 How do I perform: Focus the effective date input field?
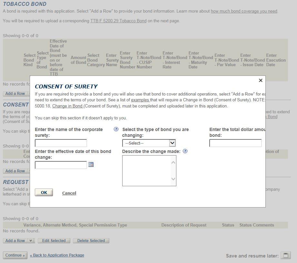point(61,165)
